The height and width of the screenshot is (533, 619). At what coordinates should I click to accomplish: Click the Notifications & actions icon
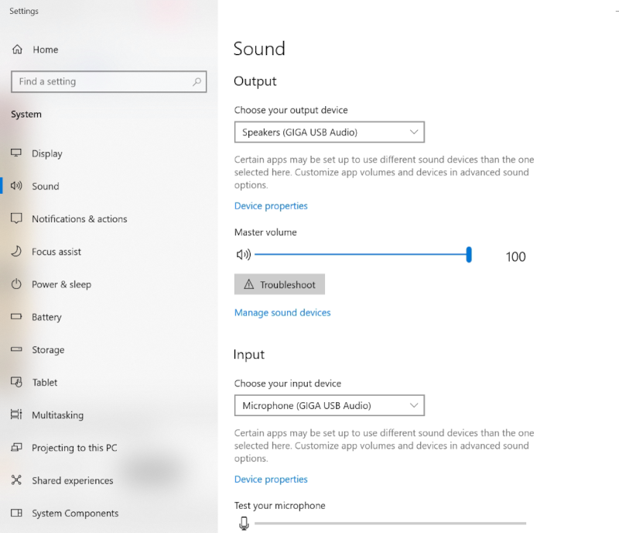pos(16,219)
